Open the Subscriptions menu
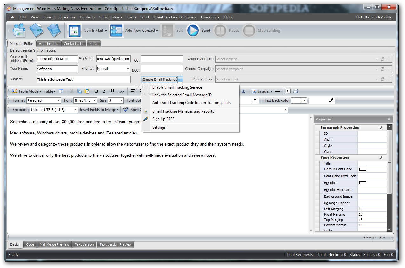405x268 pixels. pyautogui.click(x=110, y=17)
